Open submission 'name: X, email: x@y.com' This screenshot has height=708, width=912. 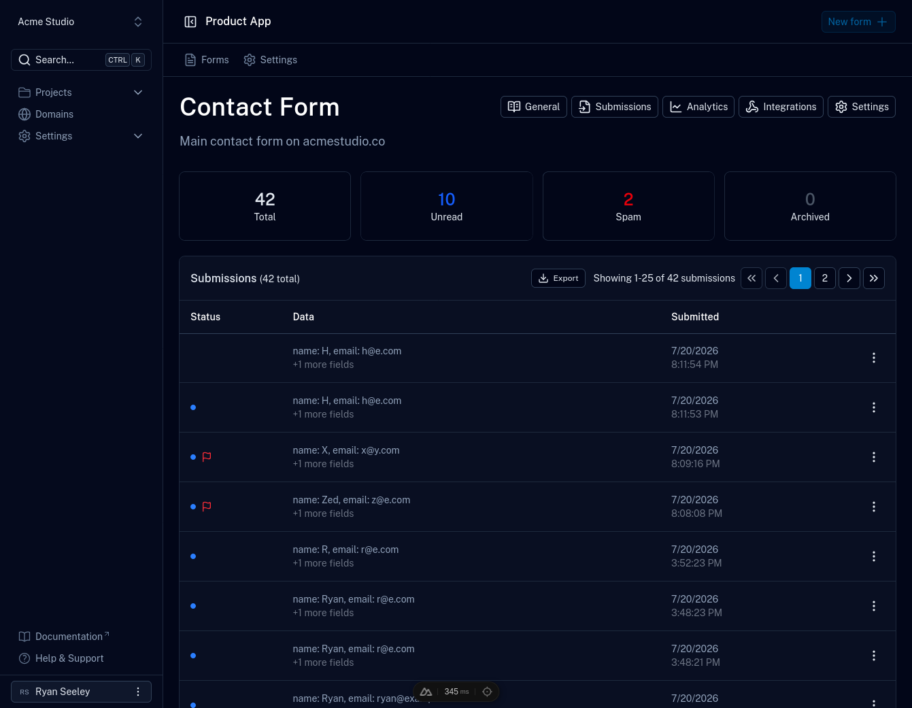click(345, 450)
